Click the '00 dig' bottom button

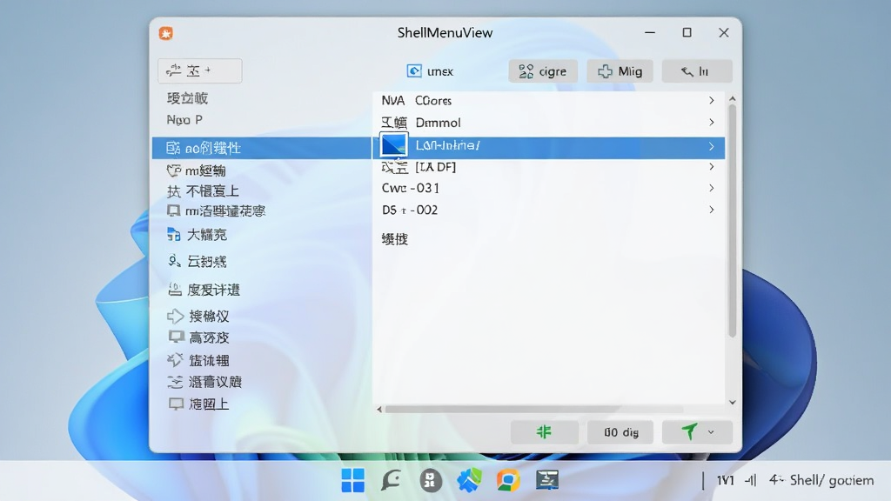[620, 432]
